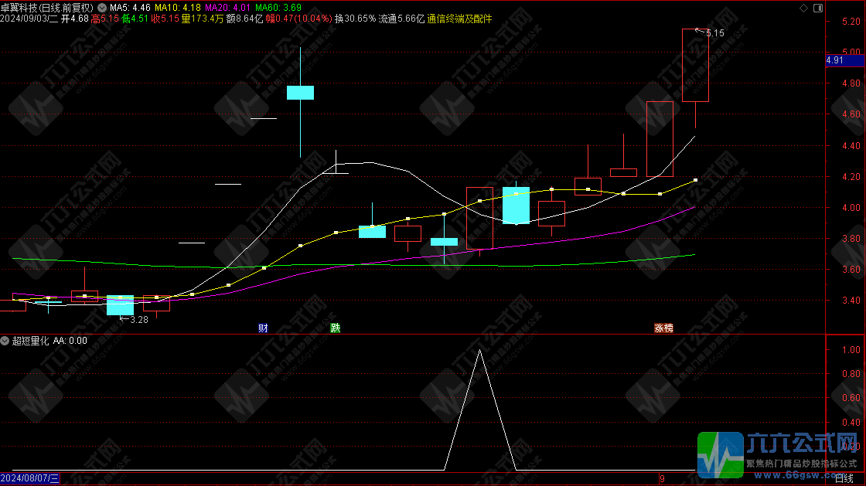Select the 超短量化 indicator name
Viewport: 866px width, 486px height.
point(30,341)
